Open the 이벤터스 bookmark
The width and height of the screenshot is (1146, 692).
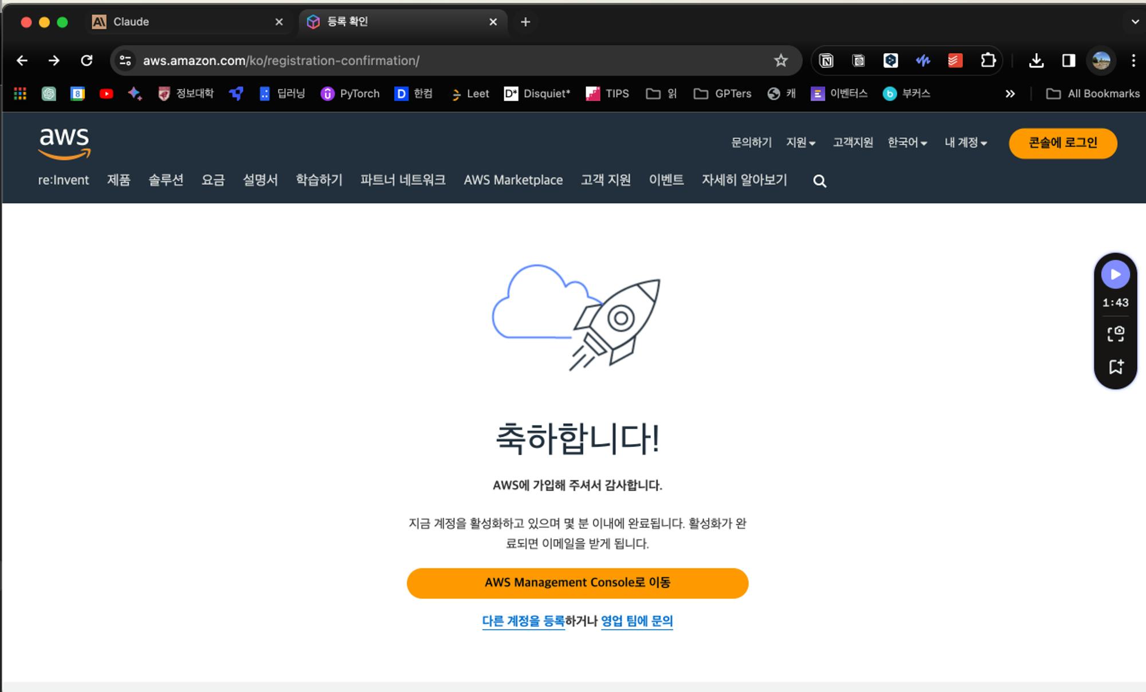click(839, 93)
